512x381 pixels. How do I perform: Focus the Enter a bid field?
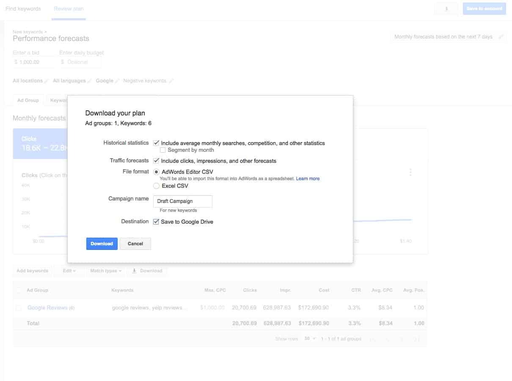tap(34, 62)
